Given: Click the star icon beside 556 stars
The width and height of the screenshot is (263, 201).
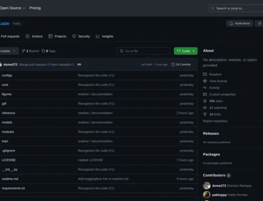Looking at the screenshot, I should click(x=205, y=101).
